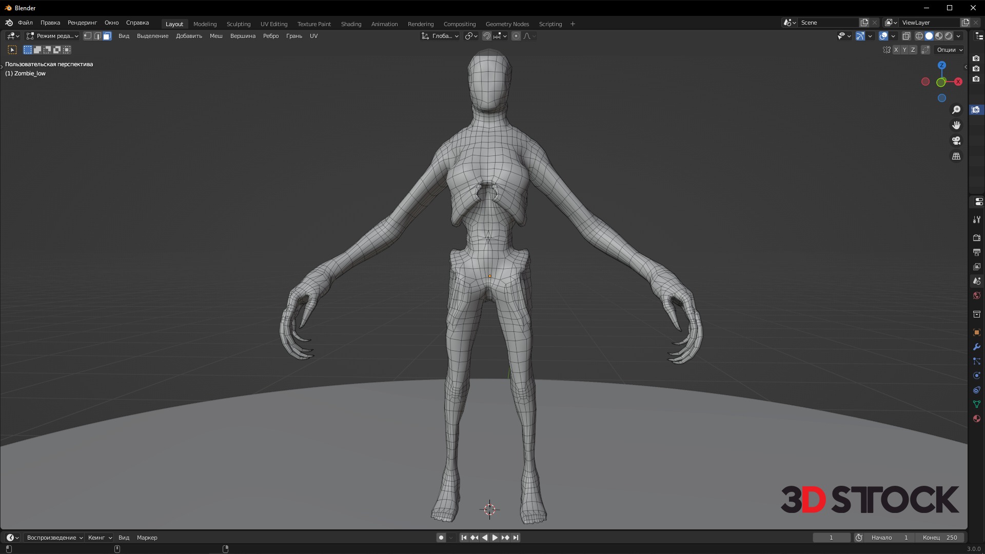The height and width of the screenshot is (554, 985).
Task: Toggle camera view icon in viewport
Action: (x=956, y=141)
